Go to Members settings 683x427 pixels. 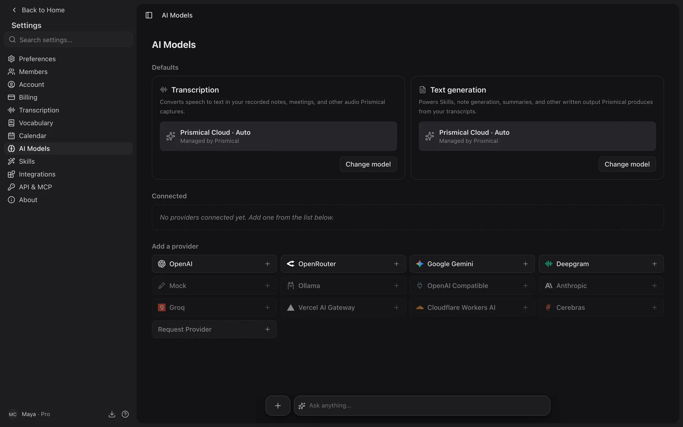coord(68,72)
